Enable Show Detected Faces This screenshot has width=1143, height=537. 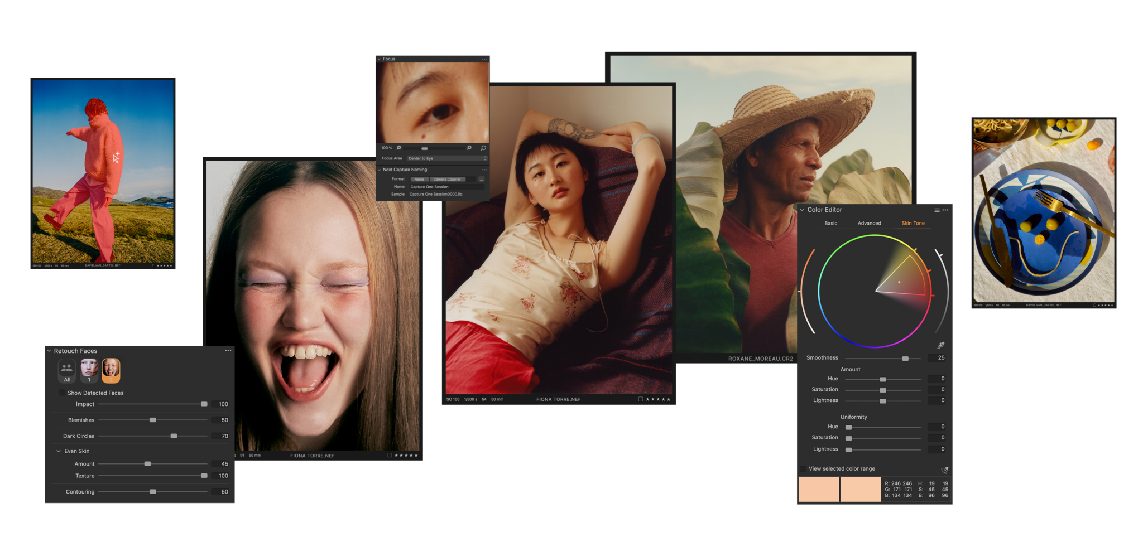point(63,393)
